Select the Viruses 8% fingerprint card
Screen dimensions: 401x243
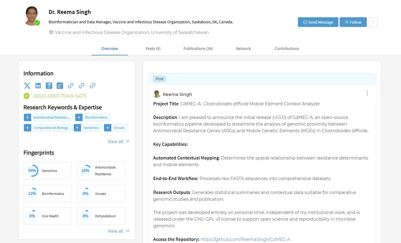[x=101, y=194]
